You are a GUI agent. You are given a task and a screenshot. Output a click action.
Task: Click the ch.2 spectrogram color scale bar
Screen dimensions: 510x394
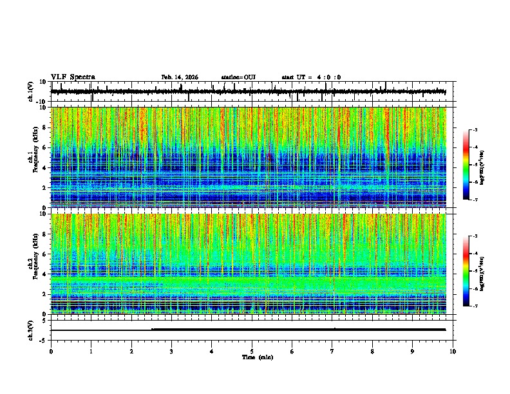pos(466,271)
